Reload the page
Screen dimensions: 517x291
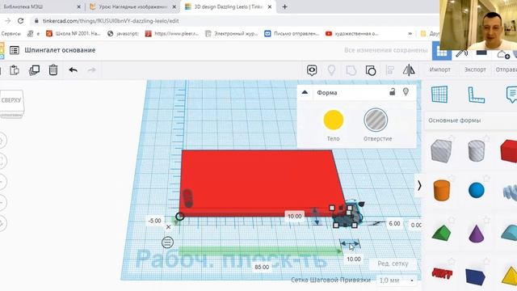(20, 20)
